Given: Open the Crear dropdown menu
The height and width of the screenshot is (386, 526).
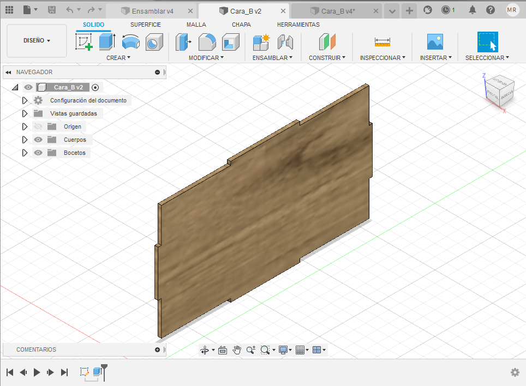Looking at the screenshot, I should (x=118, y=58).
